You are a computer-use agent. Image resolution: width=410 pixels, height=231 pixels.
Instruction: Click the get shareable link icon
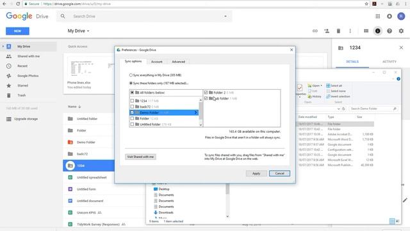pyautogui.click(x=315, y=31)
